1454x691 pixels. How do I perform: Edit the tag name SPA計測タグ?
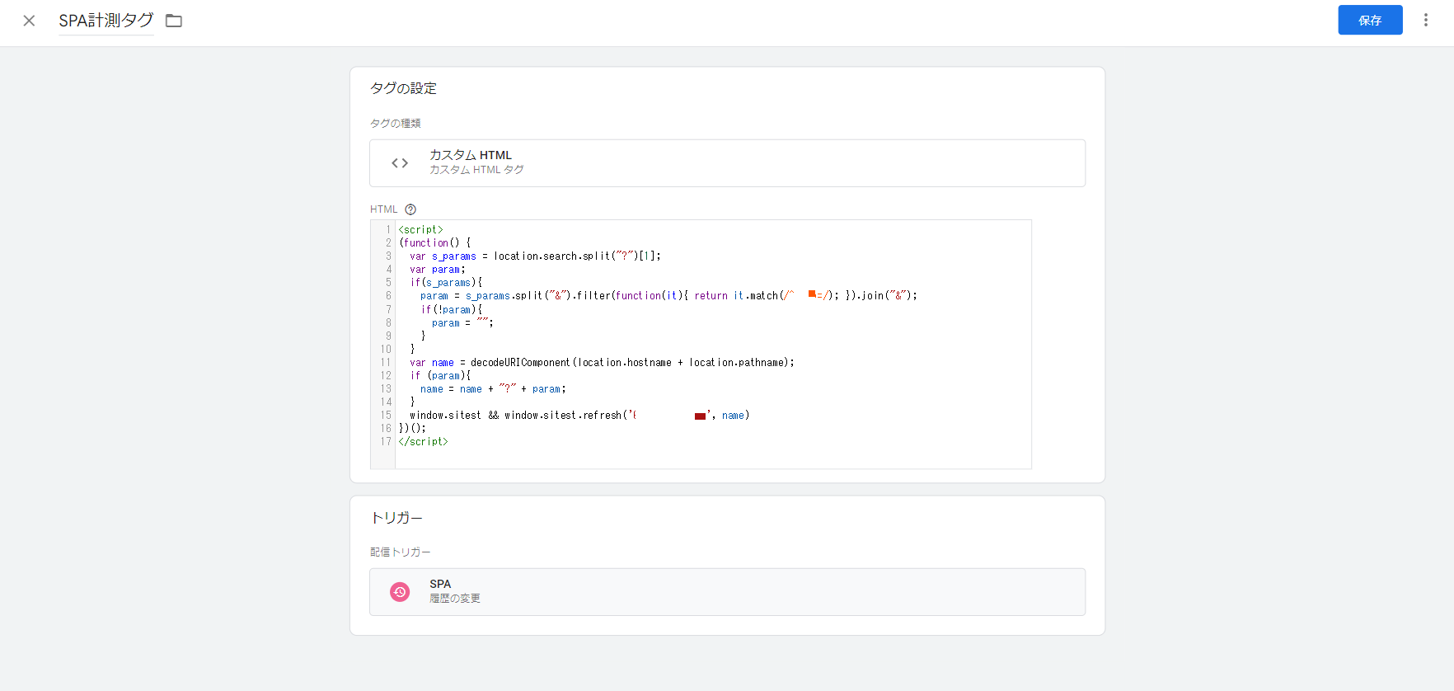tap(106, 21)
